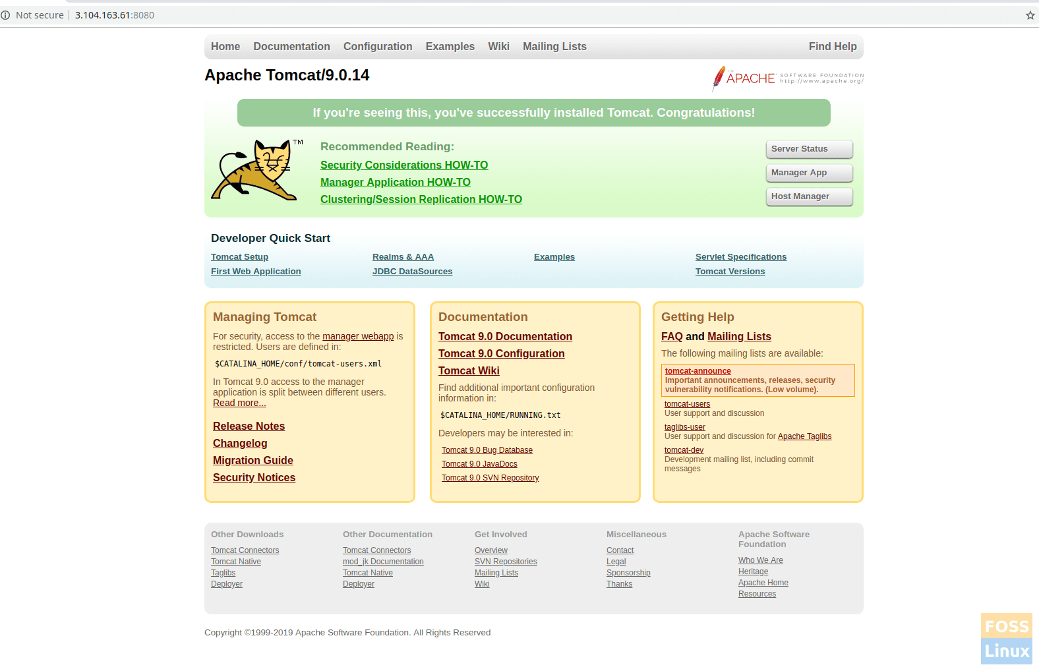Open the Who We Are link

pyautogui.click(x=761, y=560)
